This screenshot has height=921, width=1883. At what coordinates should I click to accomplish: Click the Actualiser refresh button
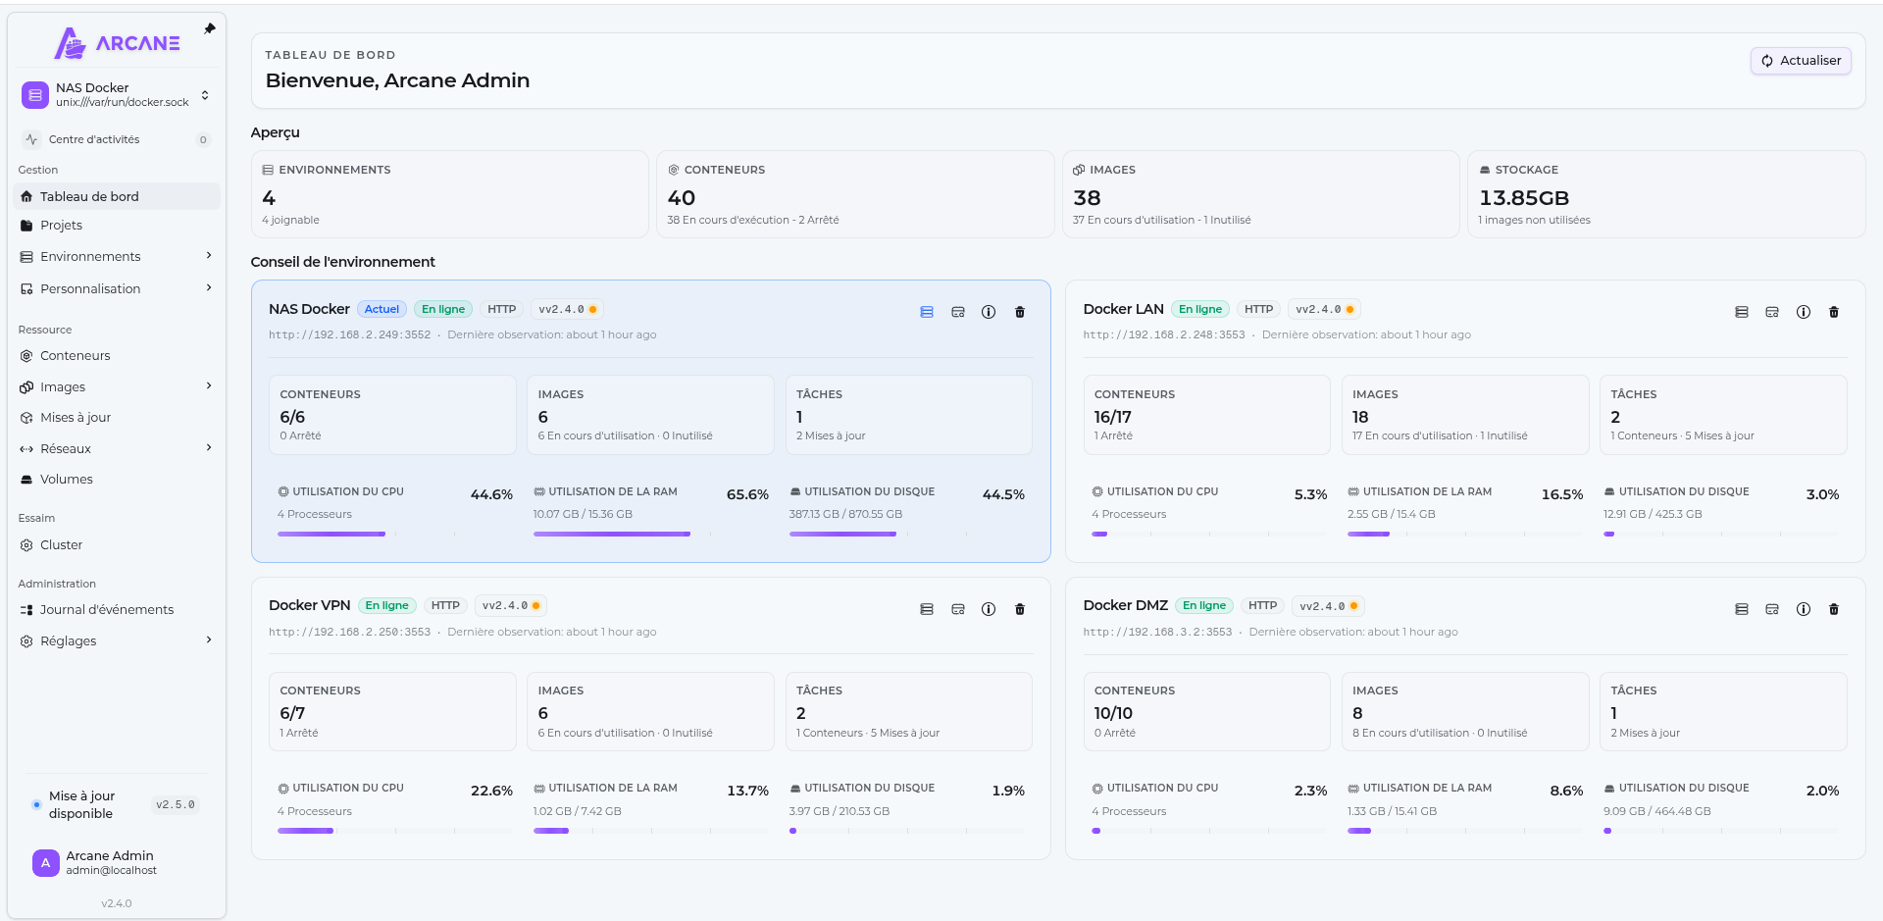(1801, 61)
